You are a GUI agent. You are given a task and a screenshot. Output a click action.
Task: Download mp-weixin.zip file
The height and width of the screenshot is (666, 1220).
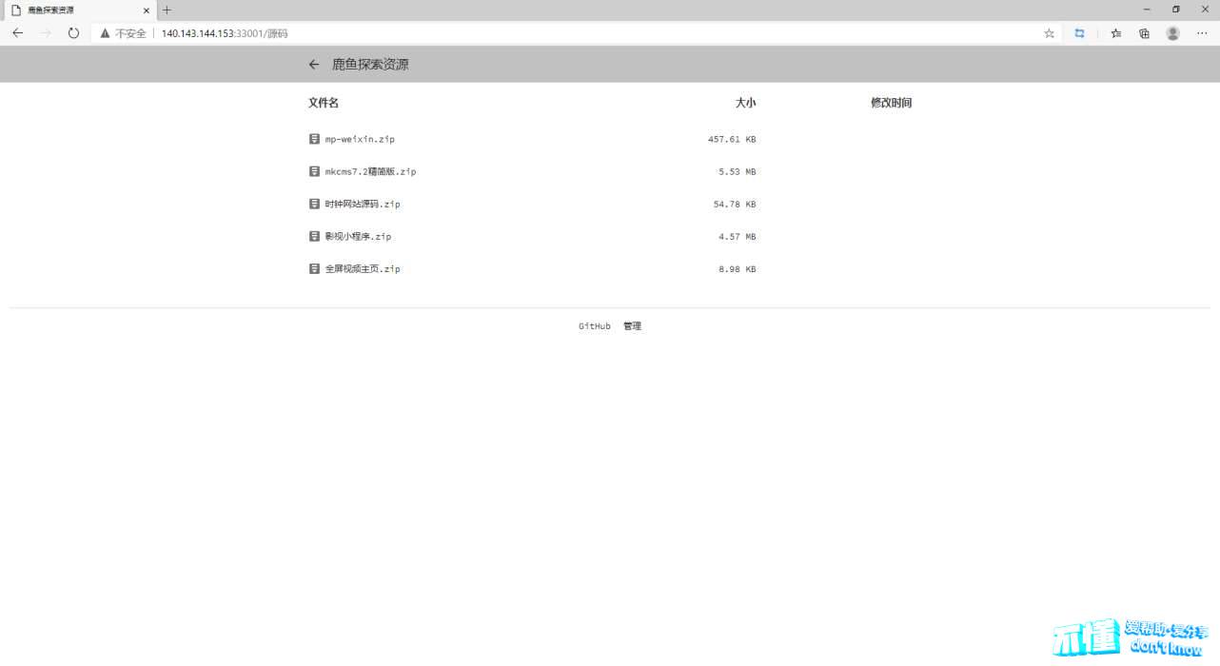tap(360, 139)
